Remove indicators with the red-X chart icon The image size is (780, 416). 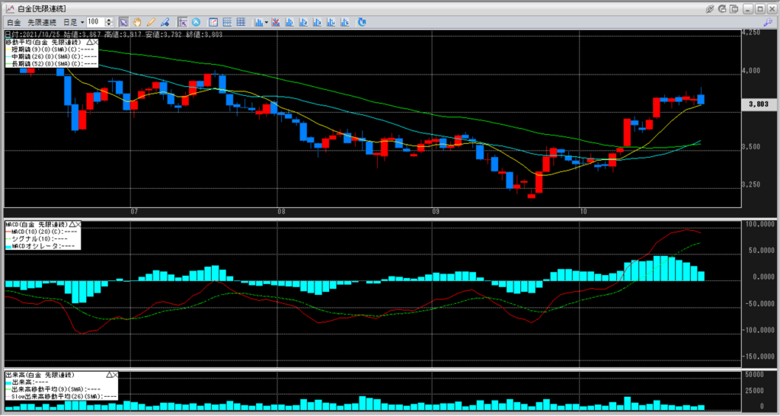(275, 22)
